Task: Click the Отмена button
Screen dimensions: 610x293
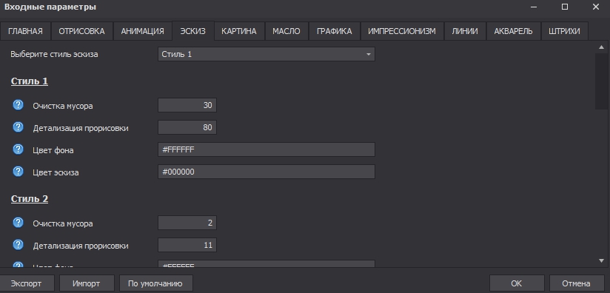Action: tap(576, 283)
